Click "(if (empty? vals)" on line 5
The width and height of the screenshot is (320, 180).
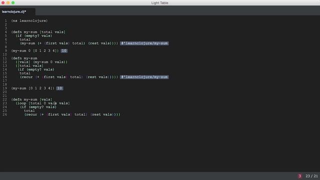[34, 35]
